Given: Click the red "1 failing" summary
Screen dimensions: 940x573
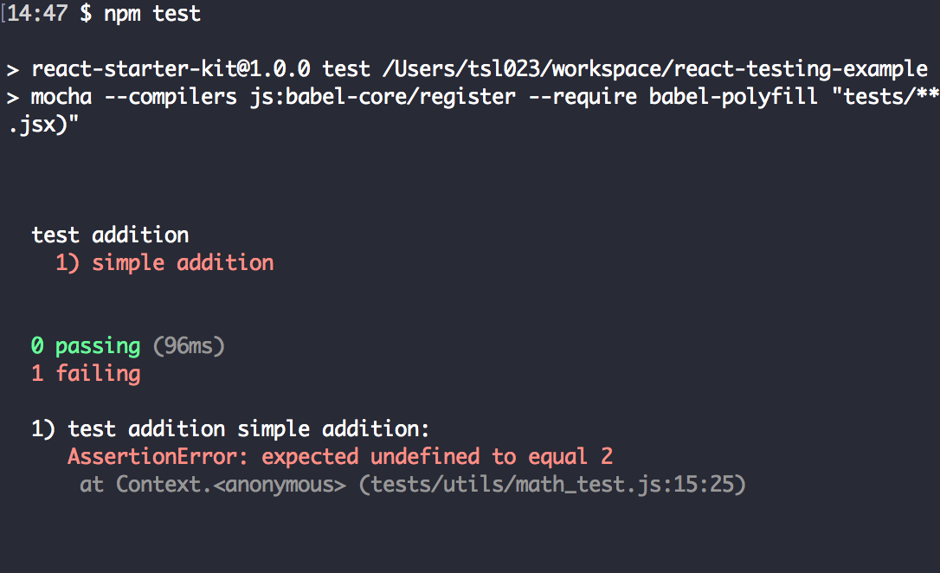Looking at the screenshot, I should [85, 374].
